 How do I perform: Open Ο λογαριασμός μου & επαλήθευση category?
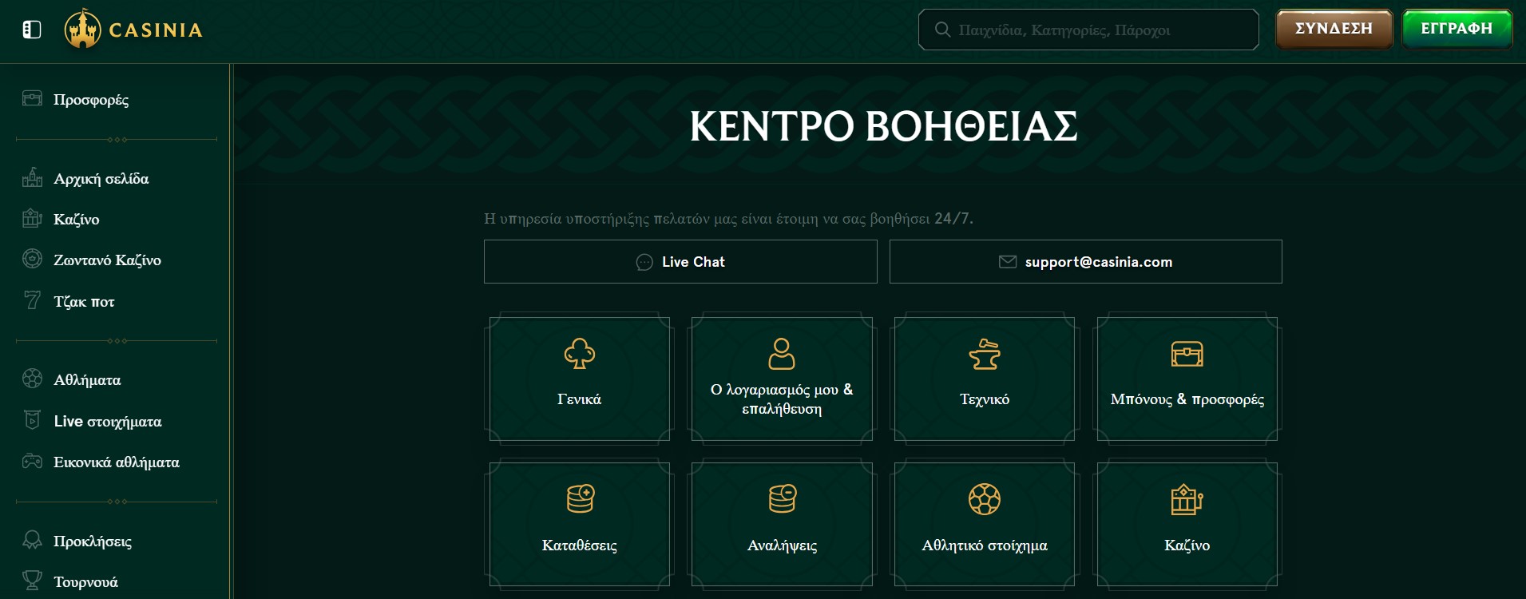click(x=782, y=377)
